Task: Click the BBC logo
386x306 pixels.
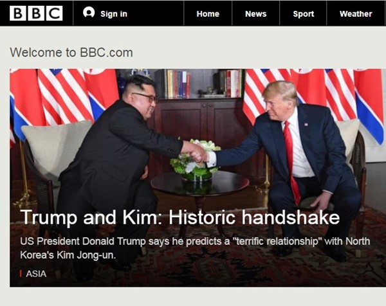Action: [x=36, y=14]
